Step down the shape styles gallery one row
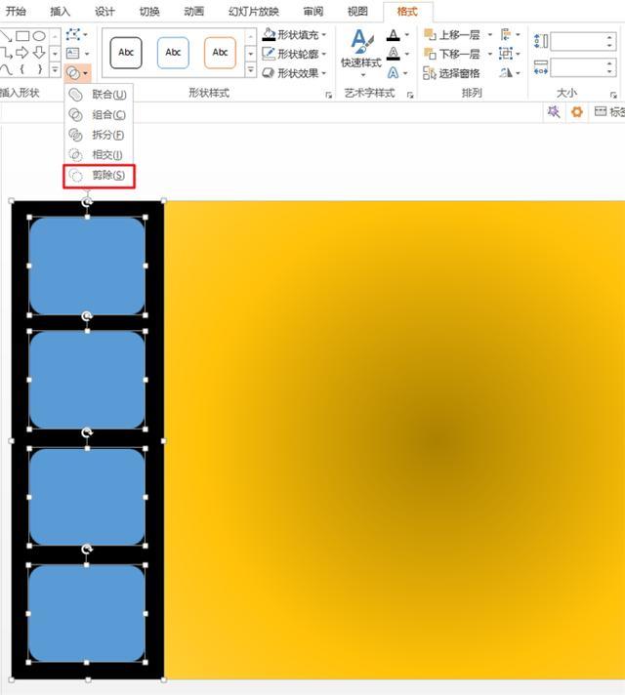Image resolution: width=625 pixels, height=695 pixels. [x=251, y=54]
